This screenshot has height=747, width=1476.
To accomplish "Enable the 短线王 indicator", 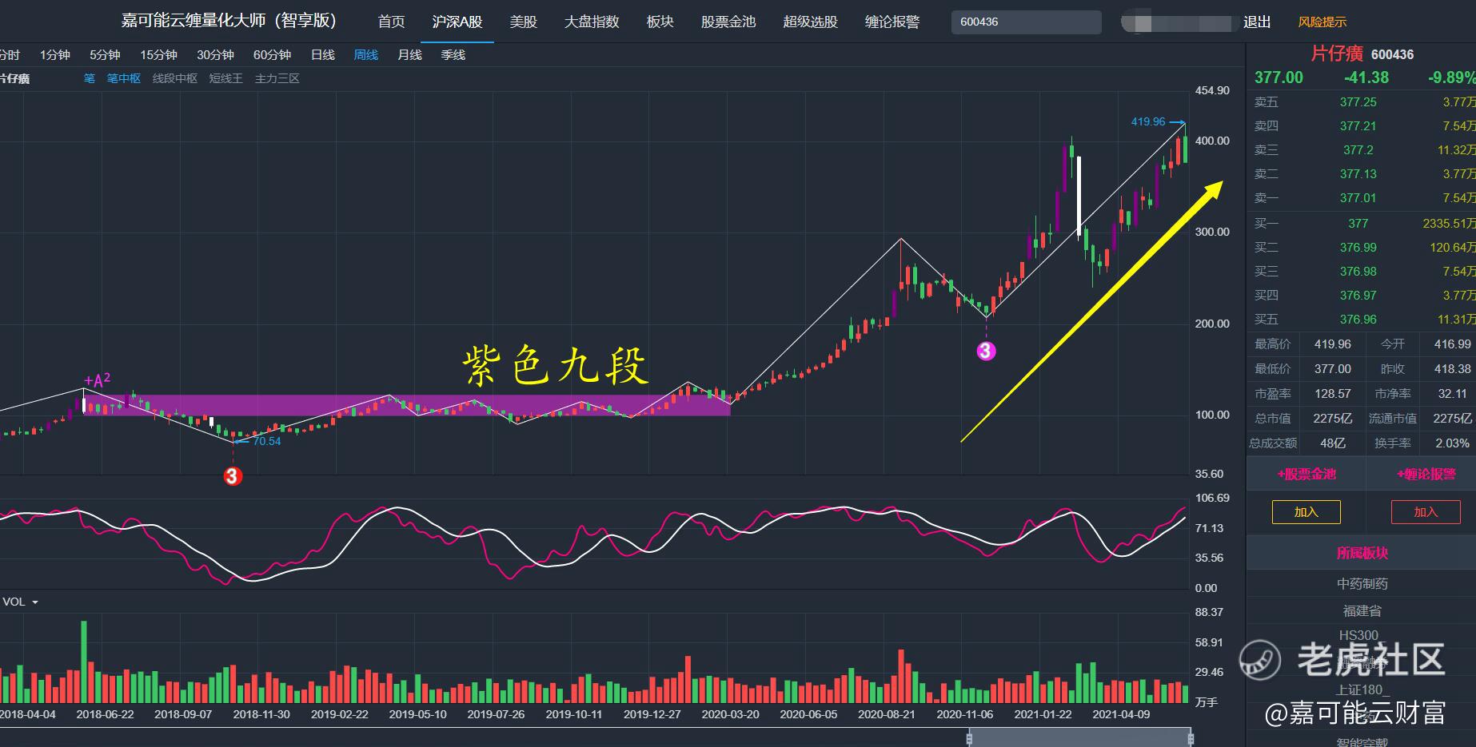I will (225, 78).
